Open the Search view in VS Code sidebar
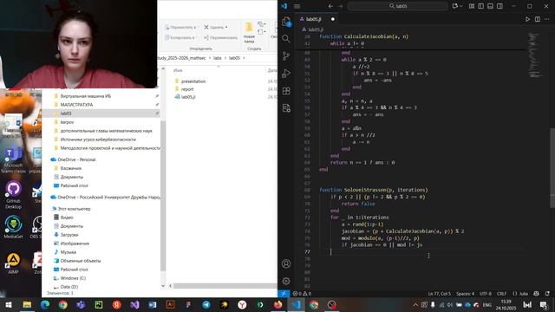The height and width of the screenshot is (312, 555). click(x=286, y=38)
